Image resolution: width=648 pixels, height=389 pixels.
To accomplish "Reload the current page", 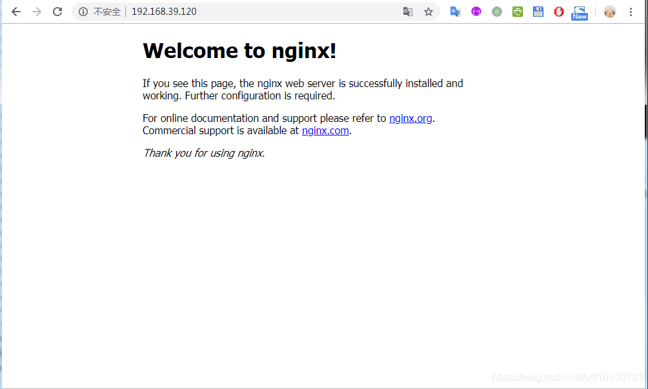I will (57, 12).
